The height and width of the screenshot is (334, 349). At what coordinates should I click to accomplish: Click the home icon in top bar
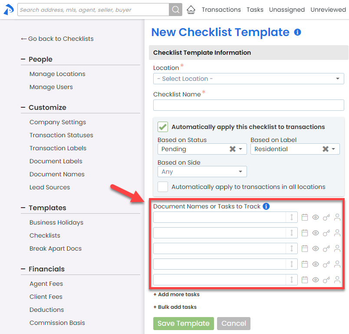[191, 10]
